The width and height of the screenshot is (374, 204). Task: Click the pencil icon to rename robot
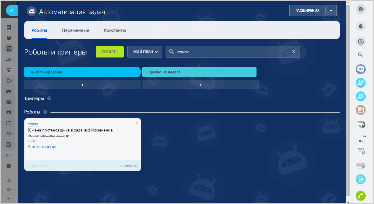click(x=73, y=135)
